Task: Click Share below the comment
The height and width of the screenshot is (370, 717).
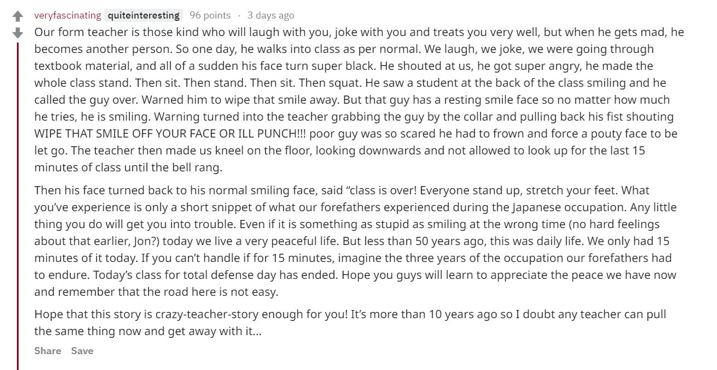Action: pos(48,351)
